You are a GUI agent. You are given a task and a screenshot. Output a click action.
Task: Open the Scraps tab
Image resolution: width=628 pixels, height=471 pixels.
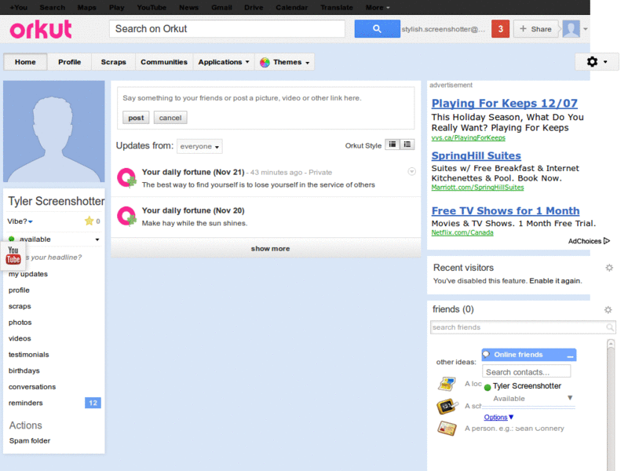113,62
